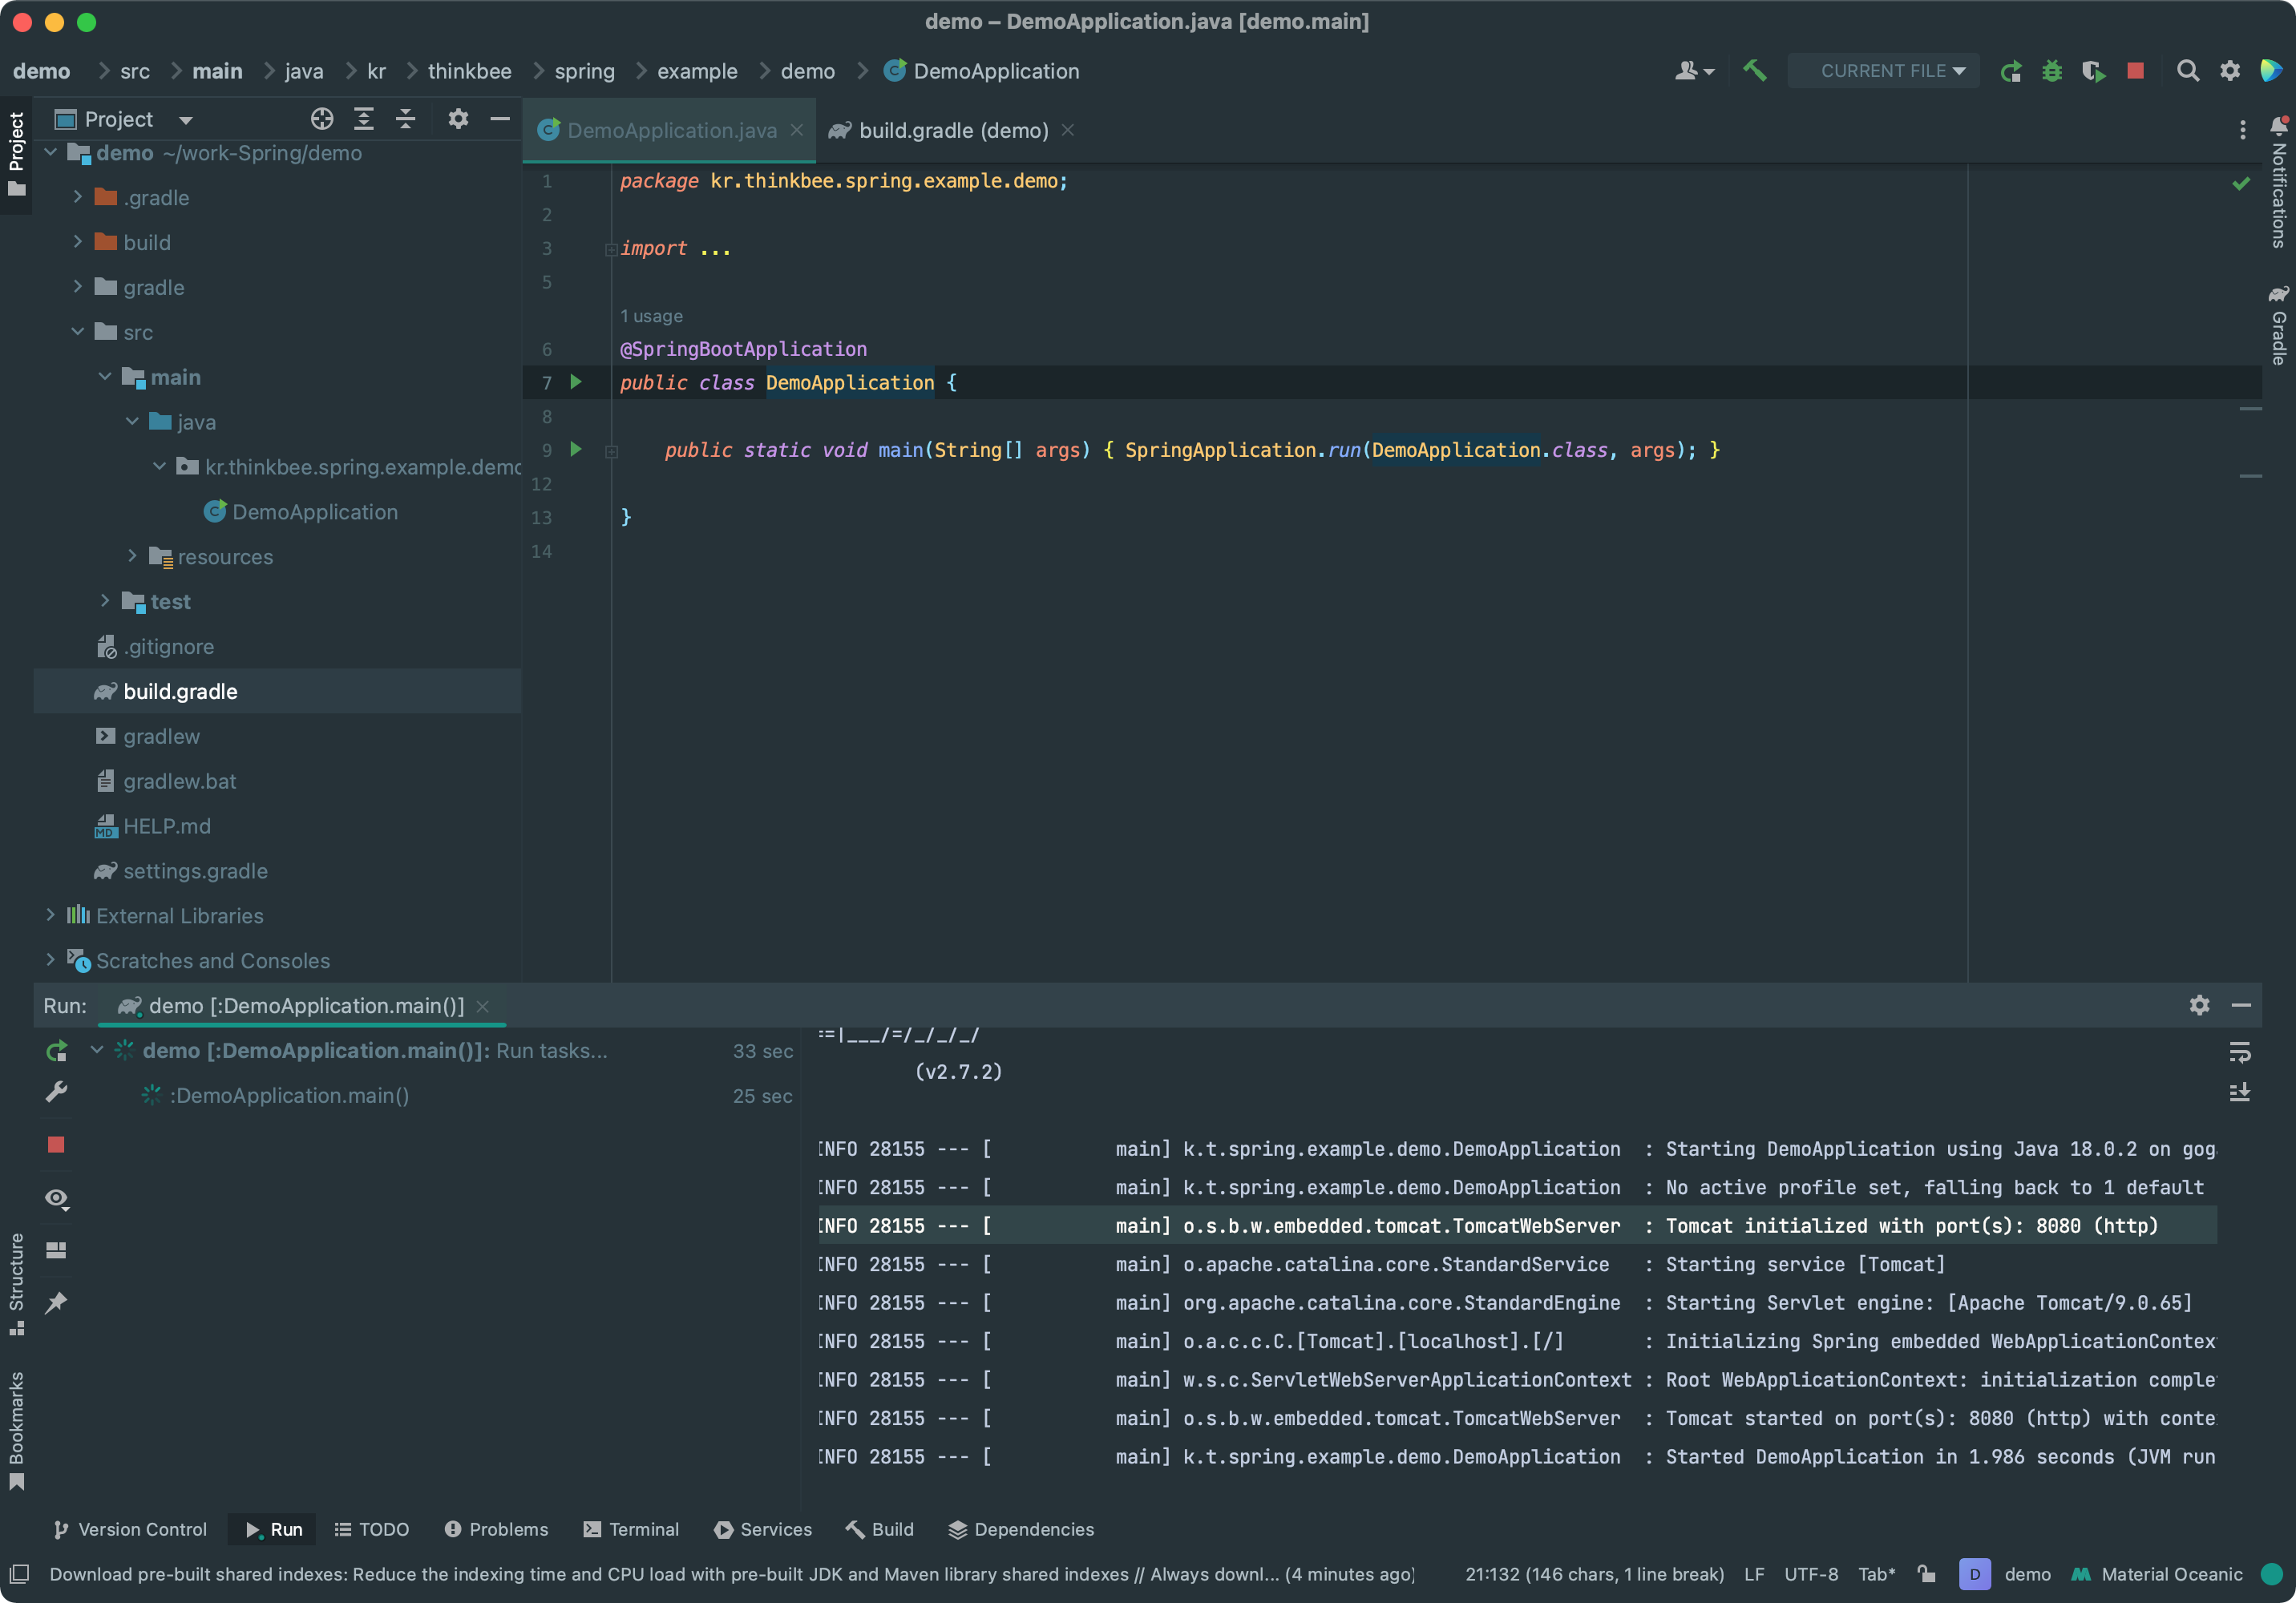Open the TODO tool window
The height and width of the screenshot is (1603, 2296).
[372, 1529]
